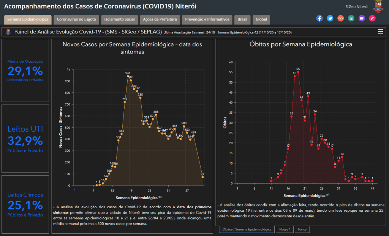
Task: Go to Ações da Prefeitura tab
Action: 160,19
